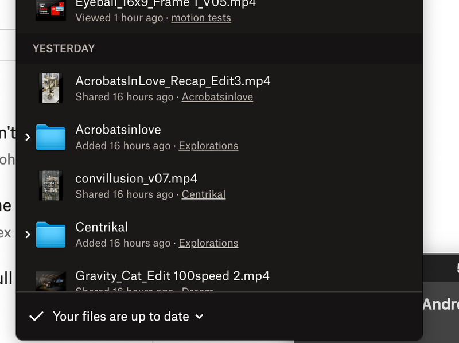The width and height of the screenshot is (459, 343).
Task: Open the 'Centrikal' location link
Action: coord(203,194)
